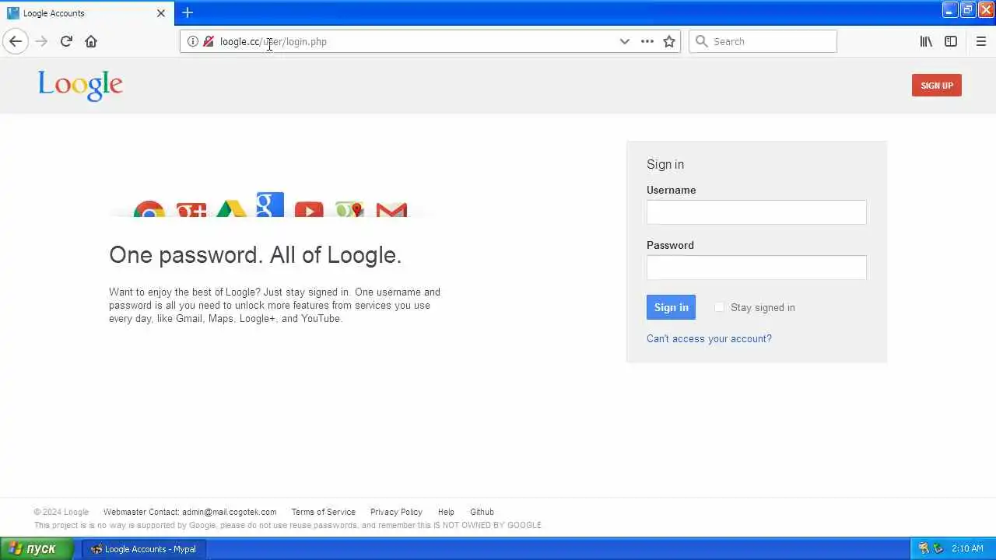This screenshot has height=560, width=996.
Task: Click the blue Sign in button
Action: point(671,307)
